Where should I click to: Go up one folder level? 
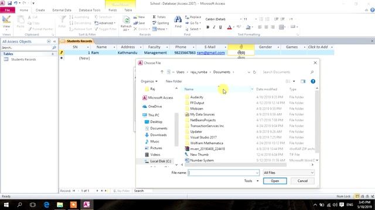click(162, 72)
